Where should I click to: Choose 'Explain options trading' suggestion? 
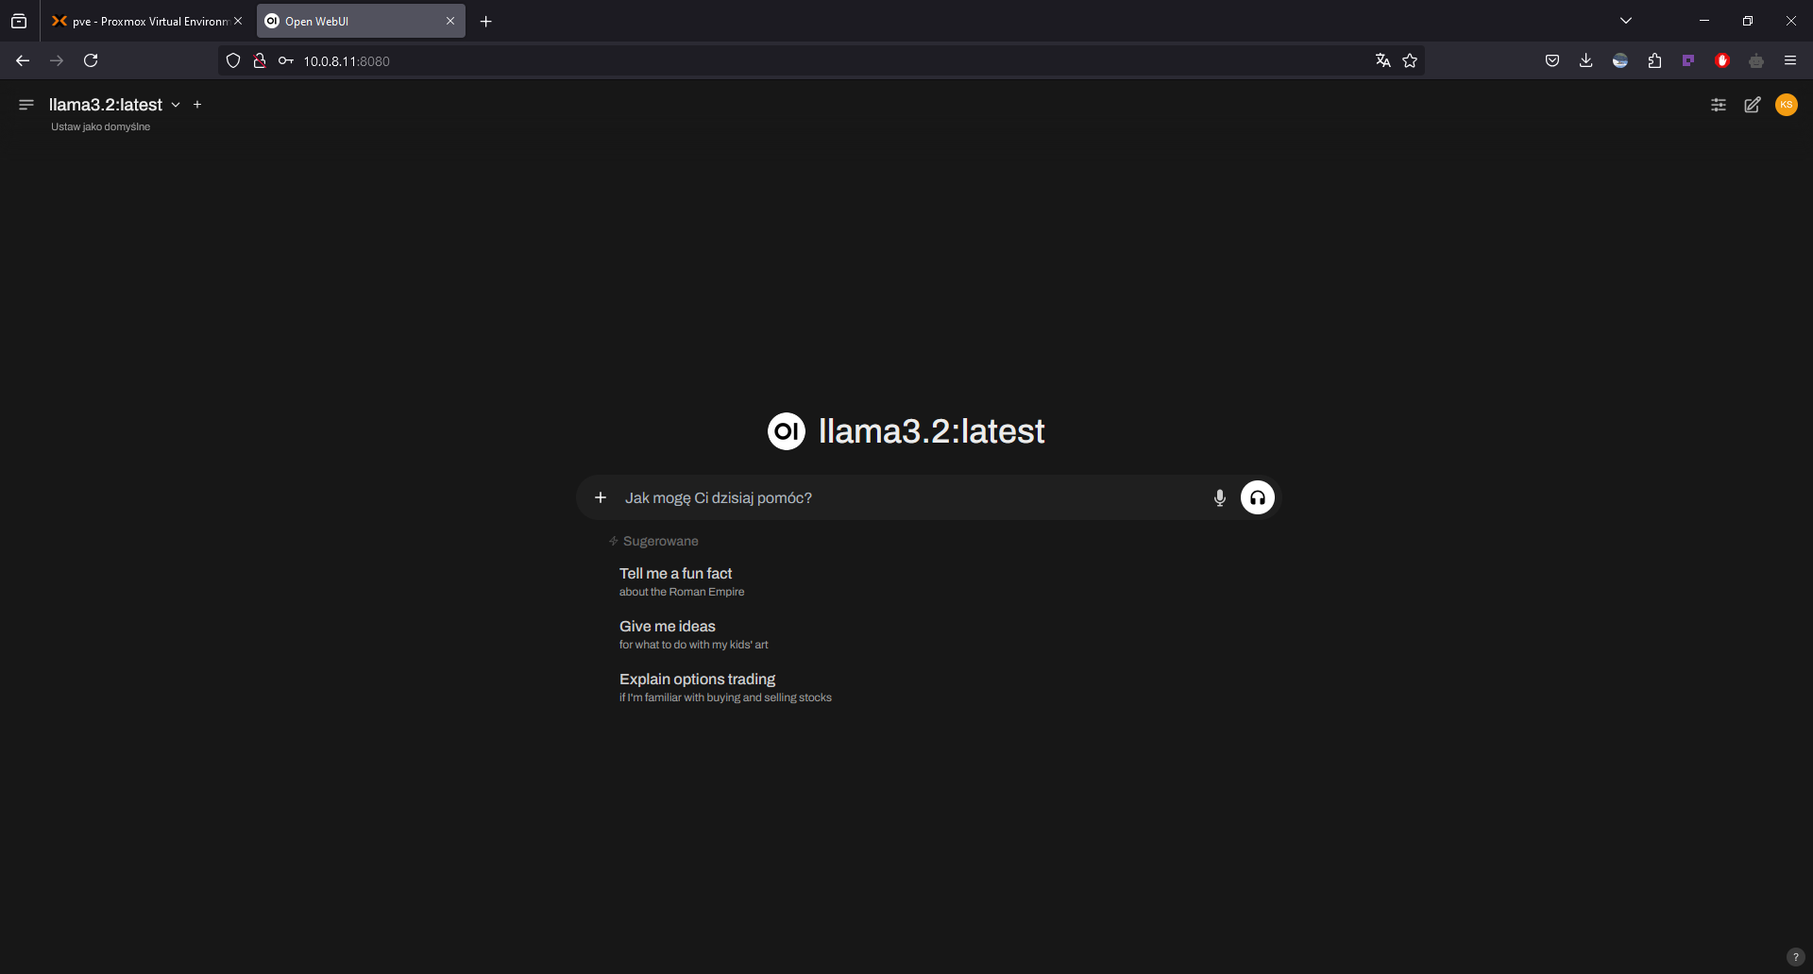725,687
